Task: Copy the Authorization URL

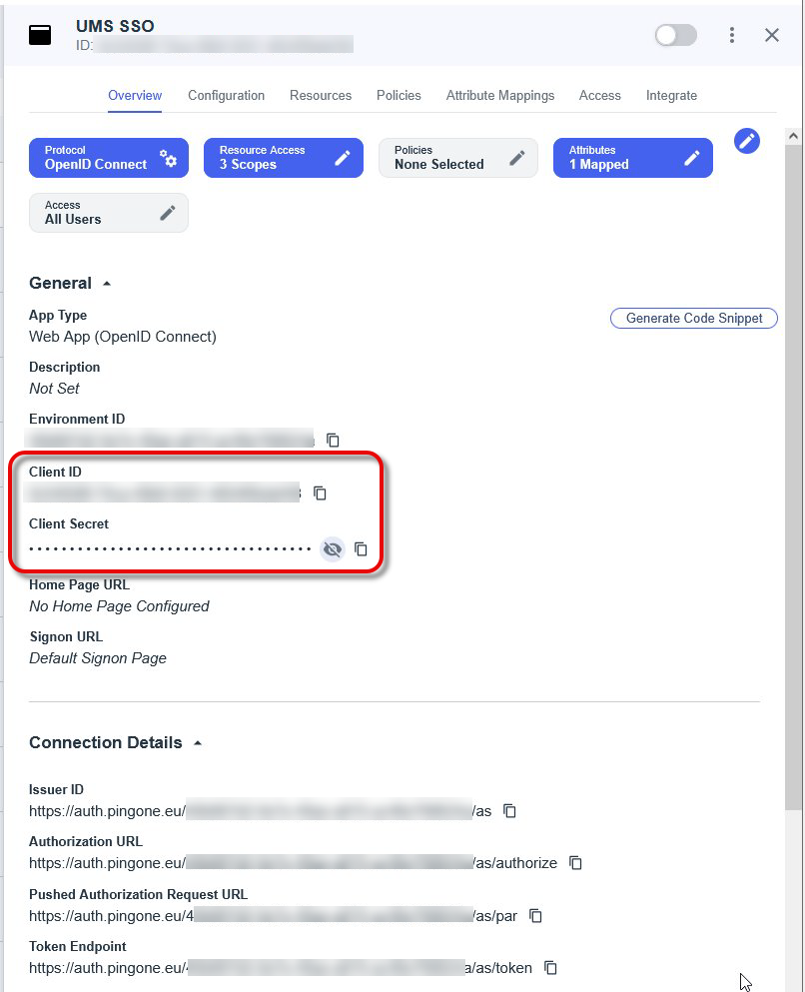Action: tap(575, 862)
